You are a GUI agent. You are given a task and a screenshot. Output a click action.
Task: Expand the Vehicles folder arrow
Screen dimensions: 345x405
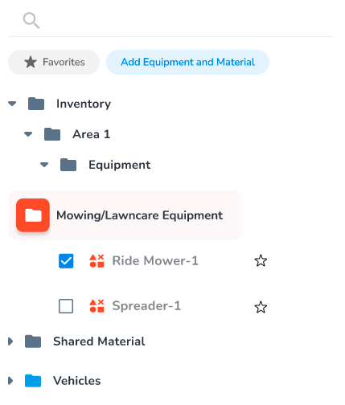[x=10, y=381]
